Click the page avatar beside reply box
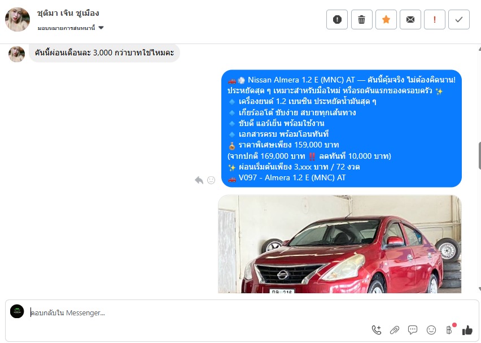481x343 pixels. tap(17, 311)
